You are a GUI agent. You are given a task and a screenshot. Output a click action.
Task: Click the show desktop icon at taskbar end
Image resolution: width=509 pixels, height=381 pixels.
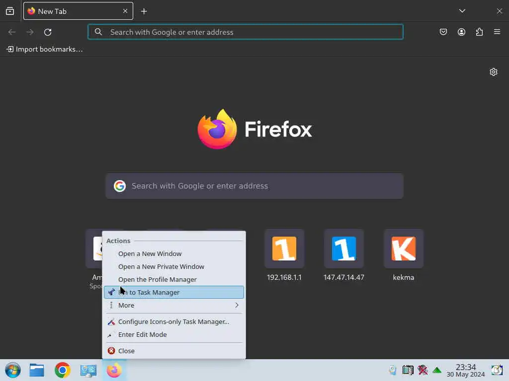497,370
